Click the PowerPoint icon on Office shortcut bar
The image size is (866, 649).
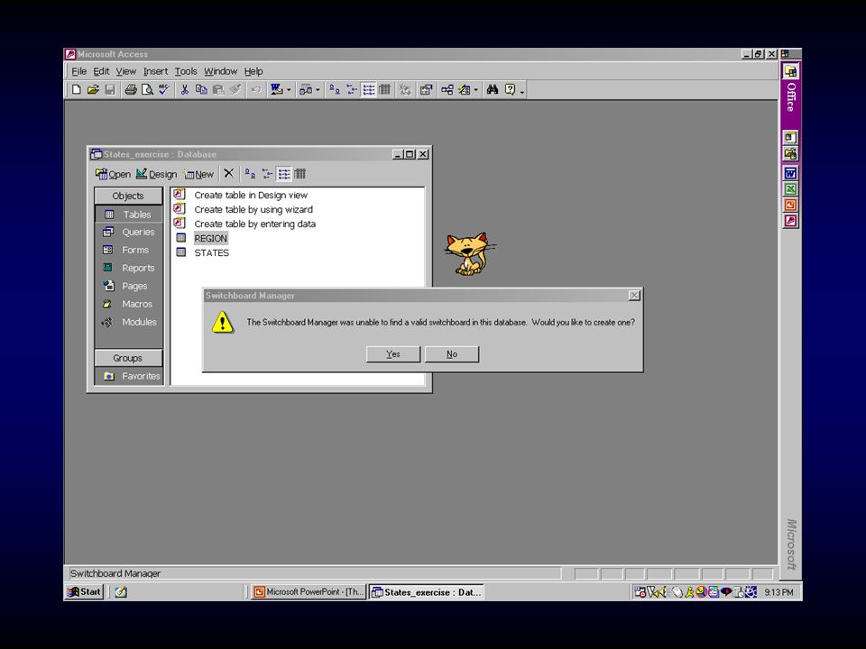790,206
